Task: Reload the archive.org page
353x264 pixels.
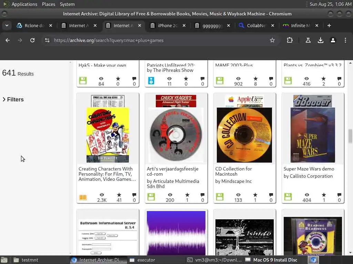Action: (x=32, y=40)
